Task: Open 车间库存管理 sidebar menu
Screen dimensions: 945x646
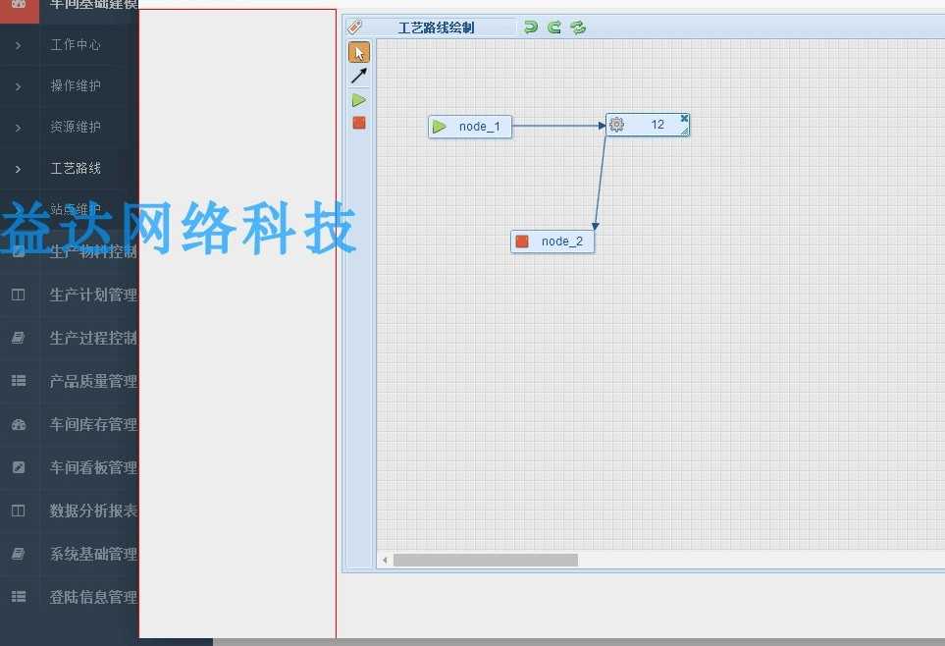Action: (x=94, y=425)
